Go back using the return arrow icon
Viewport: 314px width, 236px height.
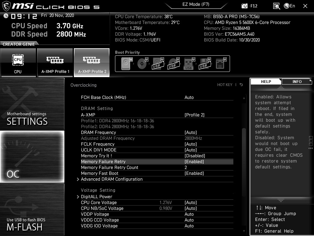coord(241,85)
